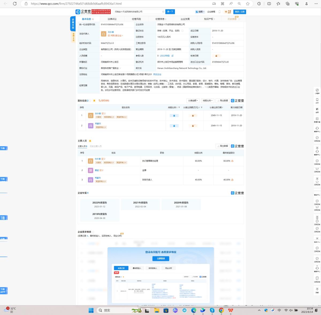
Task: Click the browser zoom out magnifier icon
Action: pos(239,4)
